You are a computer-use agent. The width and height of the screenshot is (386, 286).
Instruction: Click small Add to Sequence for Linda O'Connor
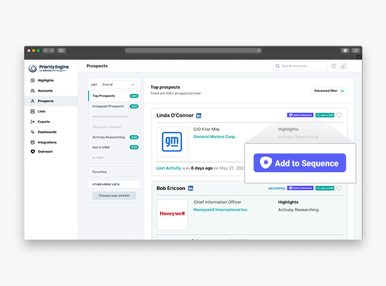point(300,115)
